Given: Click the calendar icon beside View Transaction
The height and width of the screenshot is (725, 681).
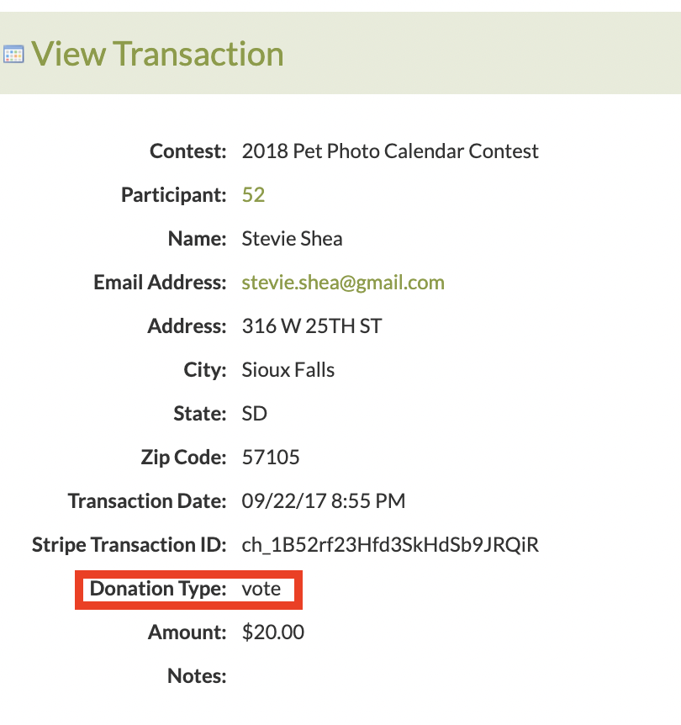Looking at the screenshot, I should (13, 55).
